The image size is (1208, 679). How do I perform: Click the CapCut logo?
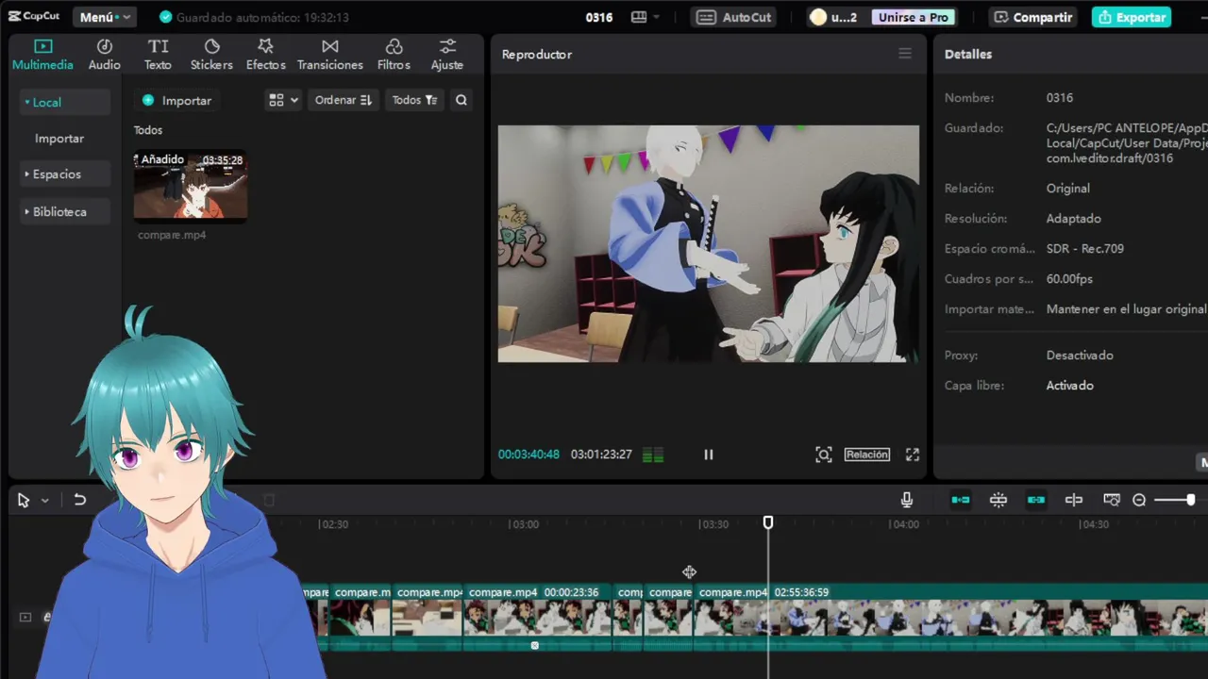35,16
